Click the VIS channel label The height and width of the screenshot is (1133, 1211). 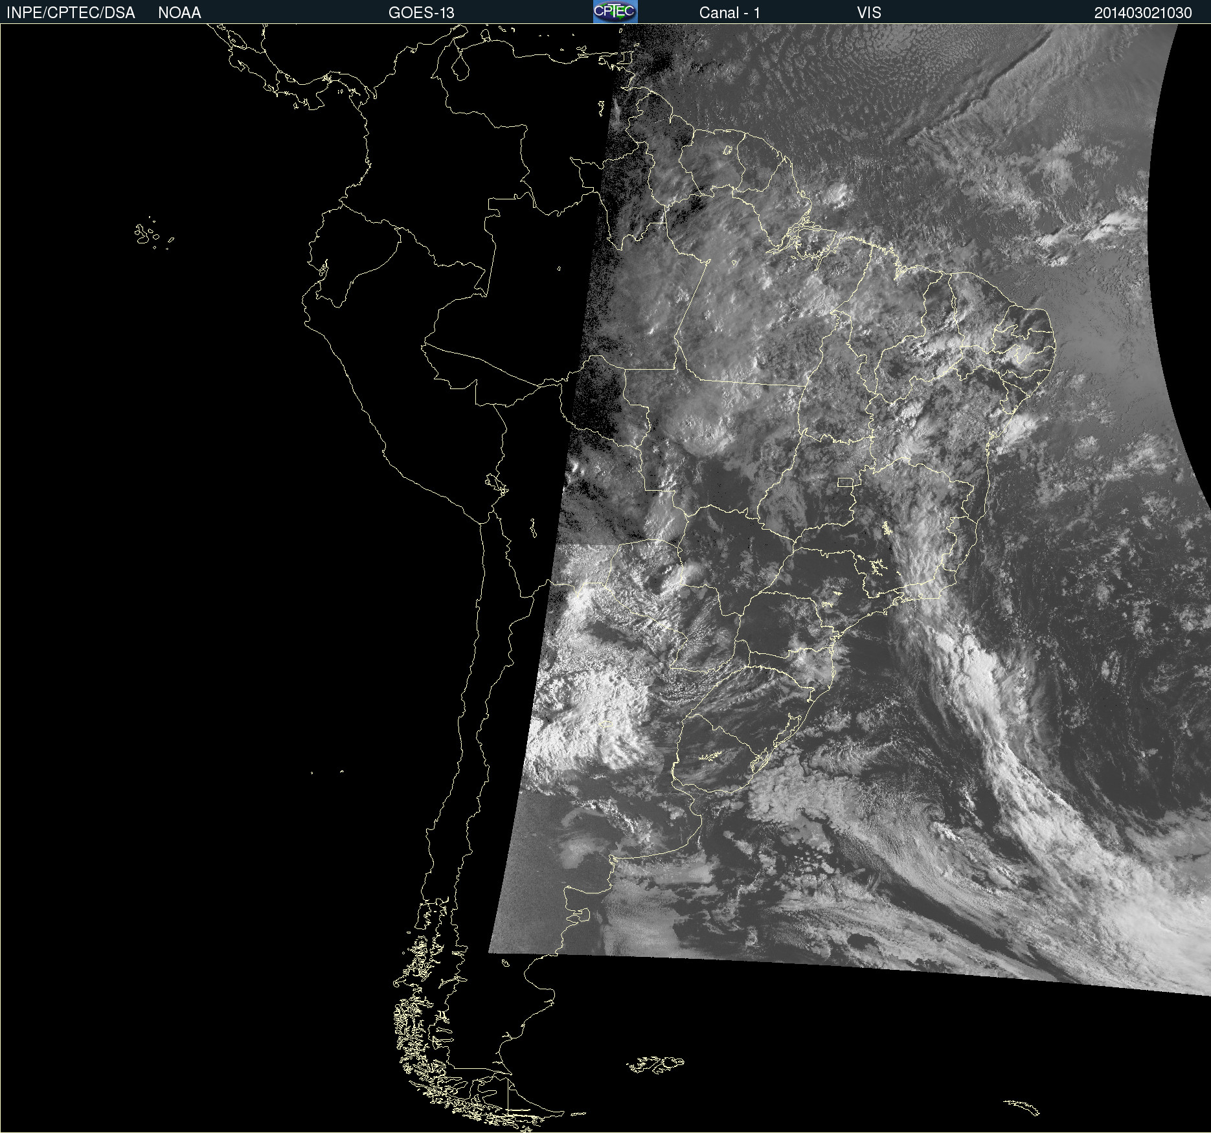pyautogui.click(x=869, y=13)
